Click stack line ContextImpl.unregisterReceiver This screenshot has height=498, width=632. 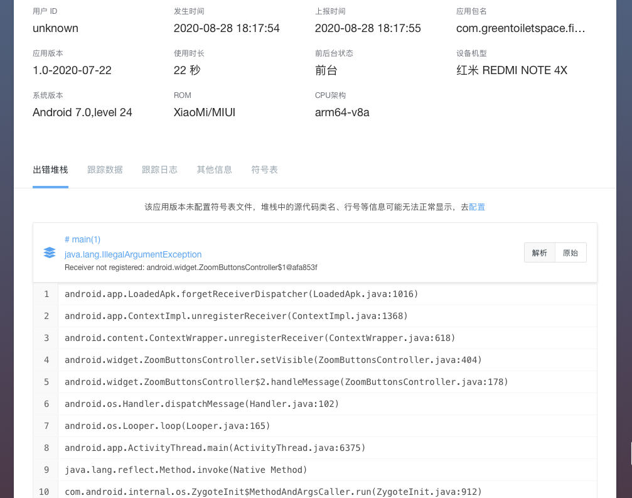(x=236, y=316)
